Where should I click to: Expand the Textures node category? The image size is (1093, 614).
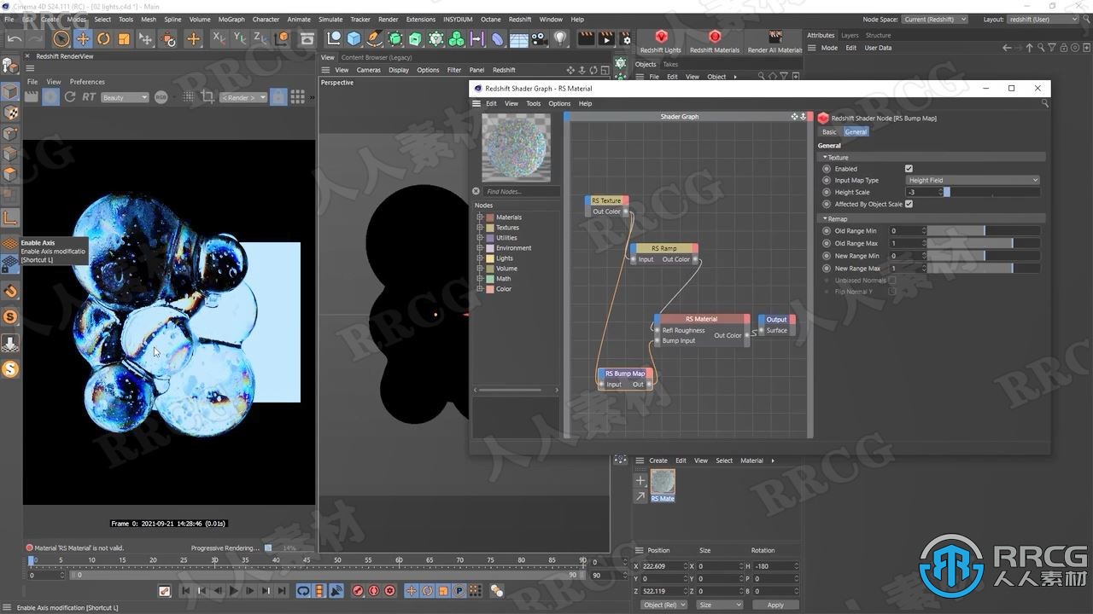click(x=480, y=228)
